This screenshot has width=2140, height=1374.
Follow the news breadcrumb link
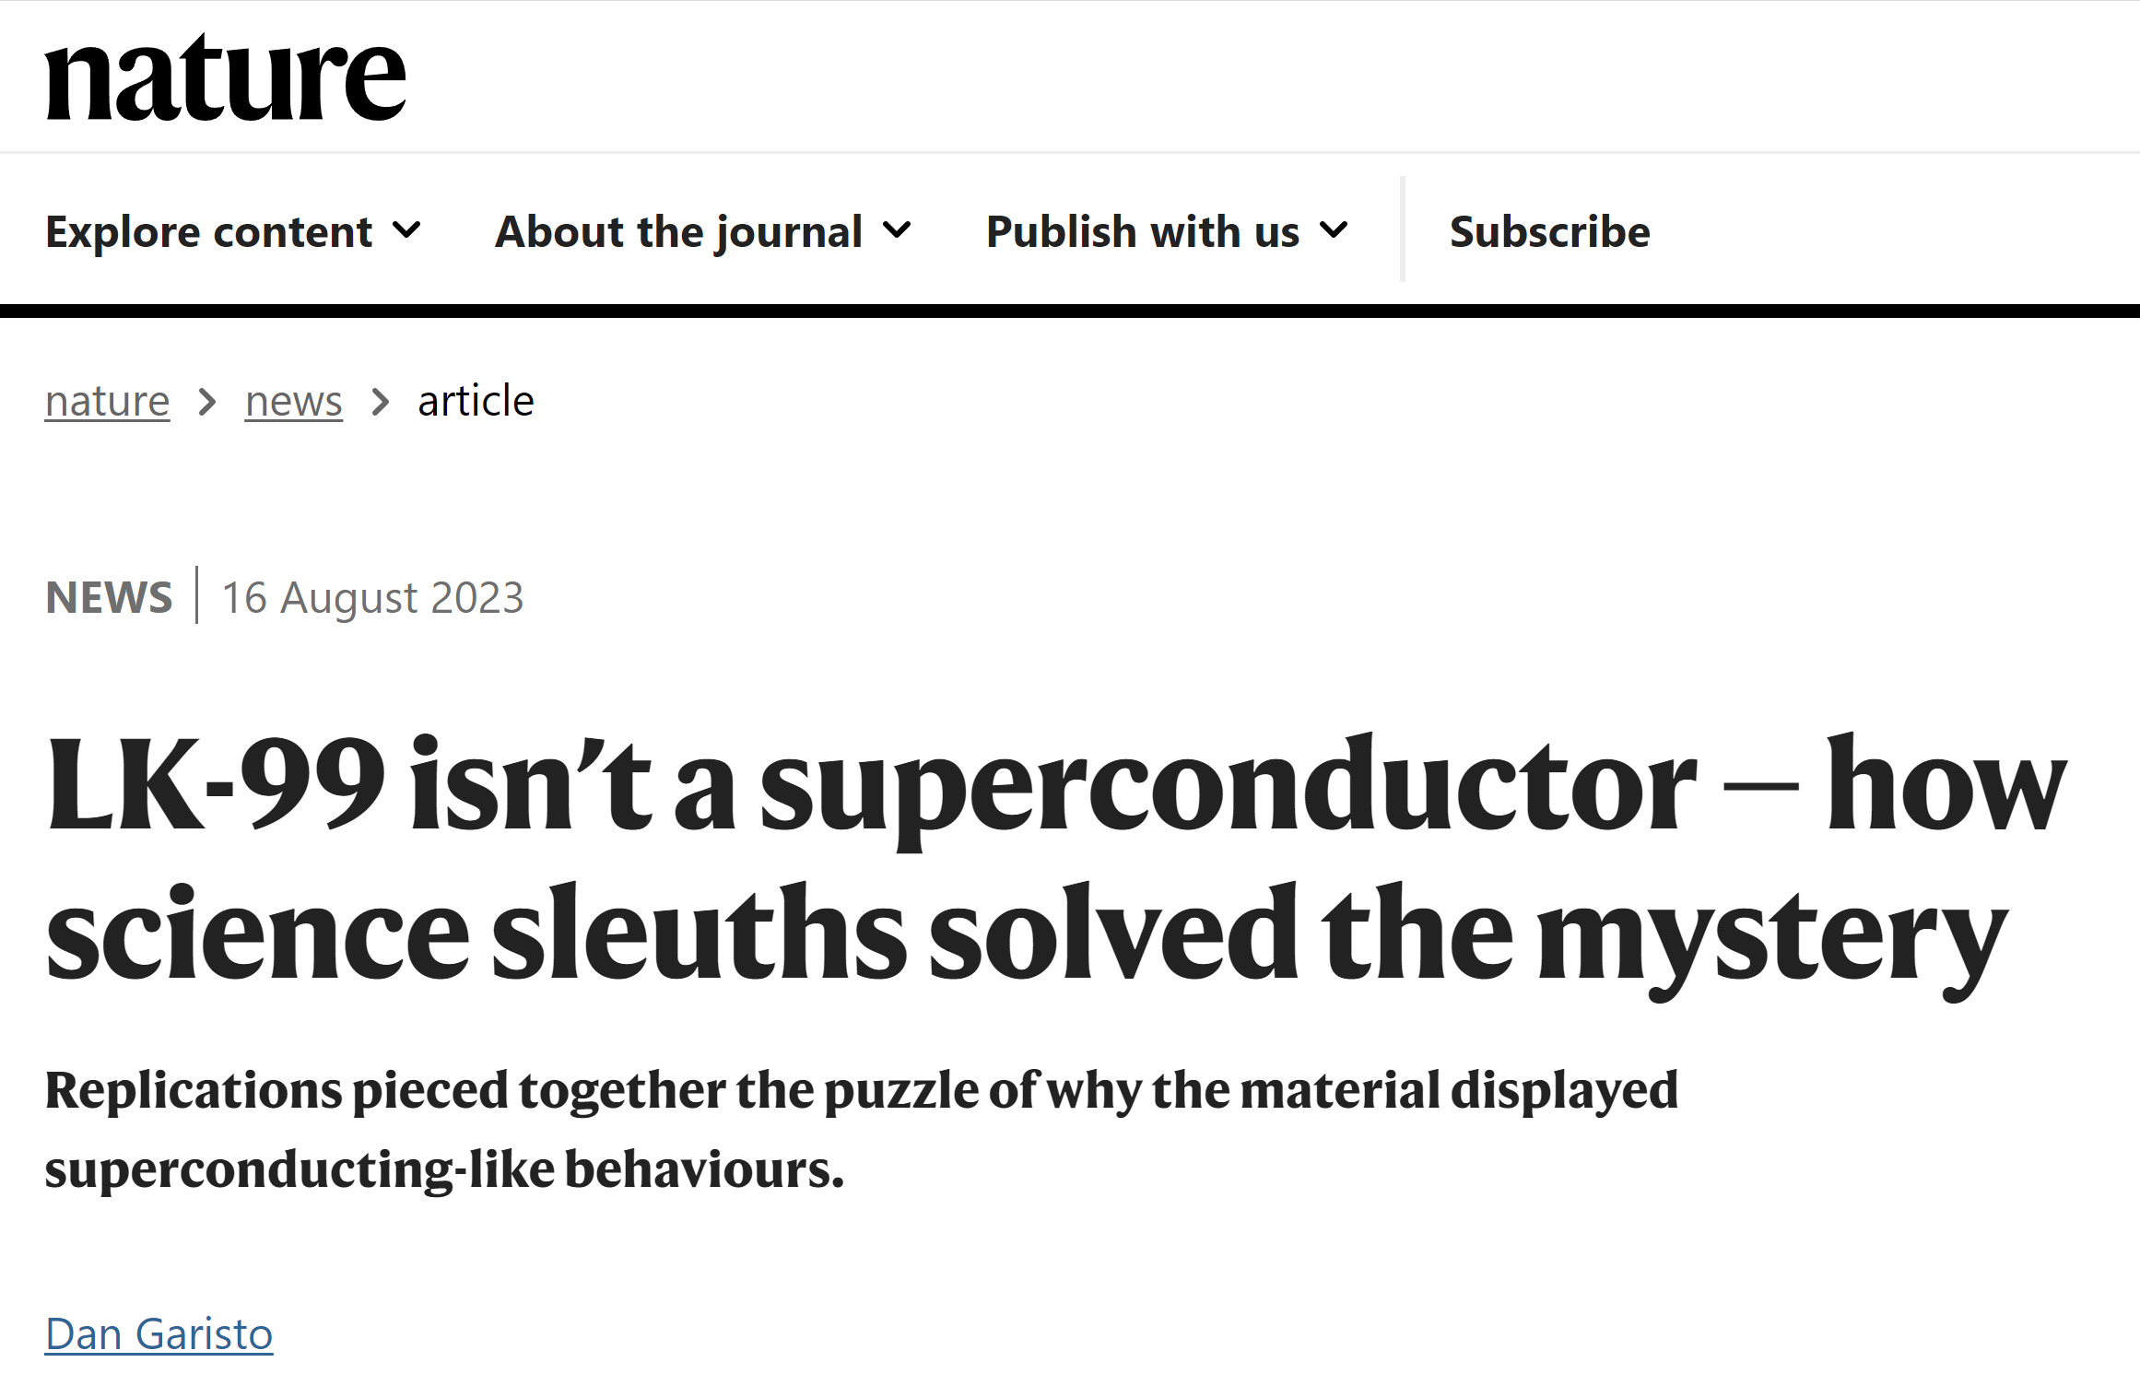click(x=293, y=402)
